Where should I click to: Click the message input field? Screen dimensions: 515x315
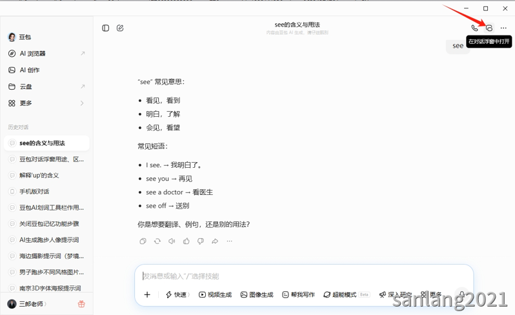tap(304, 276)
